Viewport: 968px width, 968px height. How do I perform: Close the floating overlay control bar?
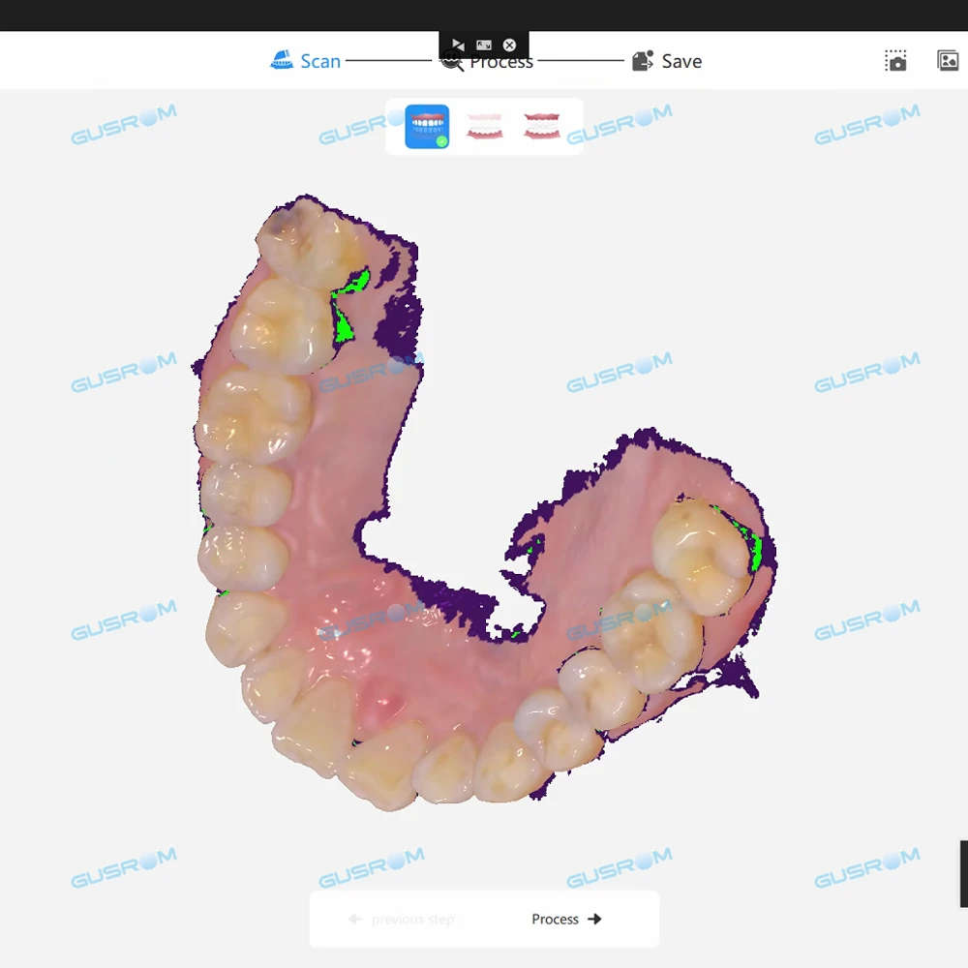tap(509, 45)
